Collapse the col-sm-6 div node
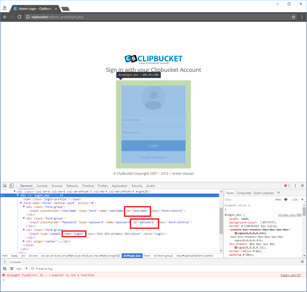307x292 pixels. click(15, 192)
